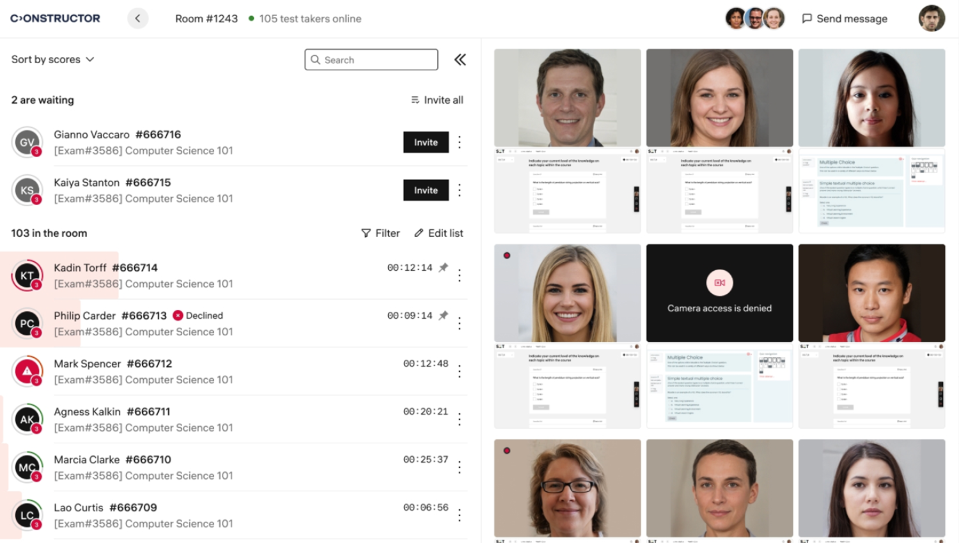Open the proctor avatars group in header

[x=755, y=19]
